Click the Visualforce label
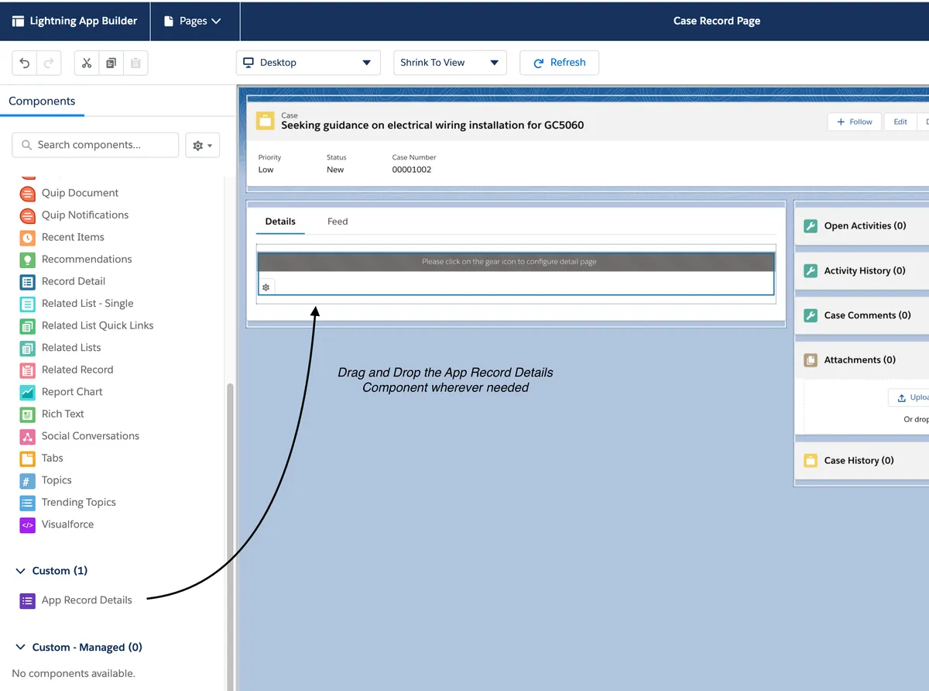Screen dimensions: 929x691 coord(67,524)
